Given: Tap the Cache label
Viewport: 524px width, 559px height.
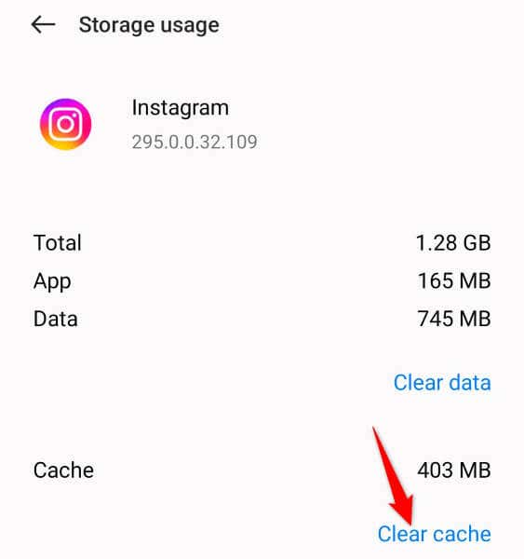Looking at the screenshot, I should 63,470.
